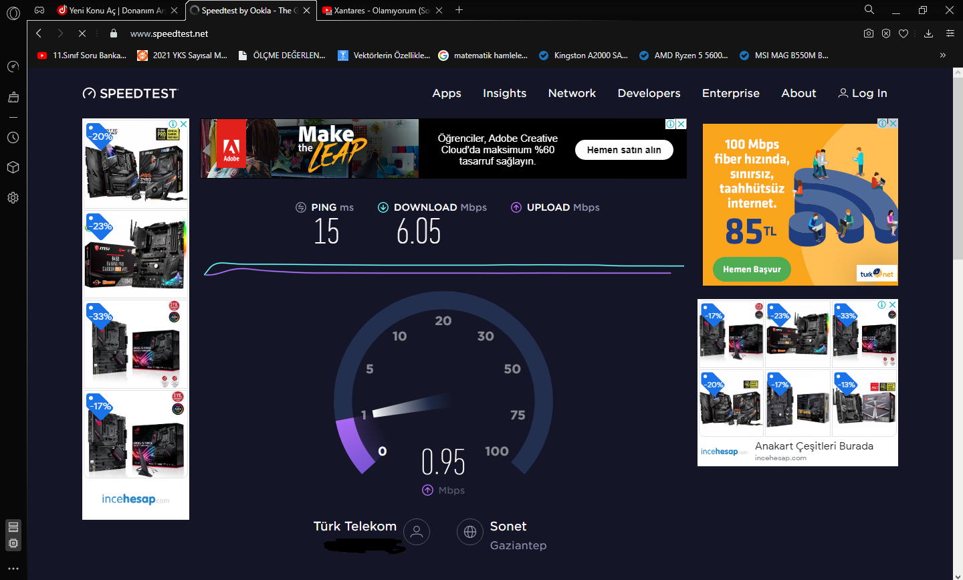
Task: Close the Xantares tab
Action: 439,11
